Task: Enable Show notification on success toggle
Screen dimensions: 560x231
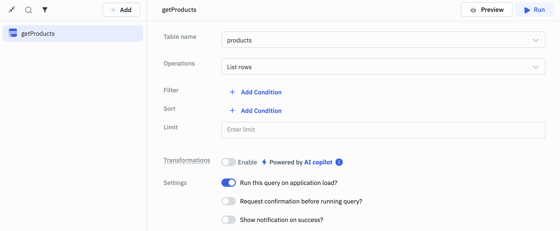Action: click(228, 220)
